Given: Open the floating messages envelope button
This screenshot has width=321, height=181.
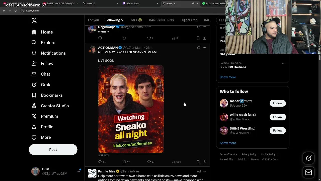Looking at the screenshot, I should pyautogui.click(x=309, y=172).
